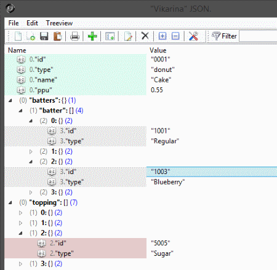The image size is (277, 270).
Task: Click the Filter funnel button
Action: click(224, 36)
